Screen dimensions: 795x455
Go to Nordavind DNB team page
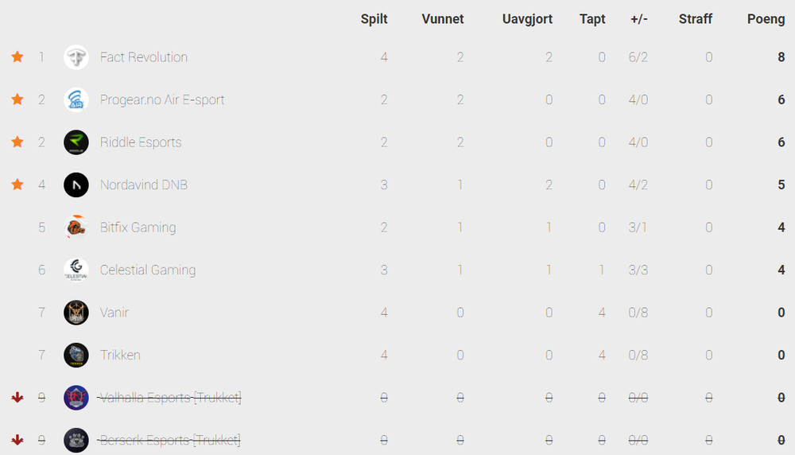click(x=143, y=185)
